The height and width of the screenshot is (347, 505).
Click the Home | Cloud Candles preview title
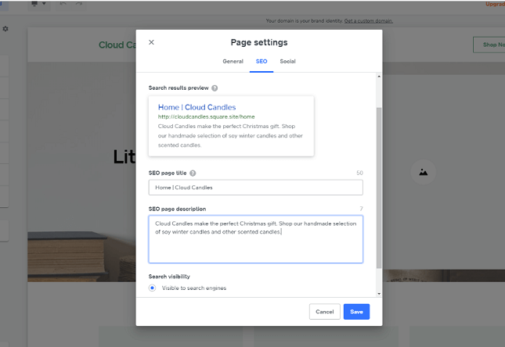point(197,107)
